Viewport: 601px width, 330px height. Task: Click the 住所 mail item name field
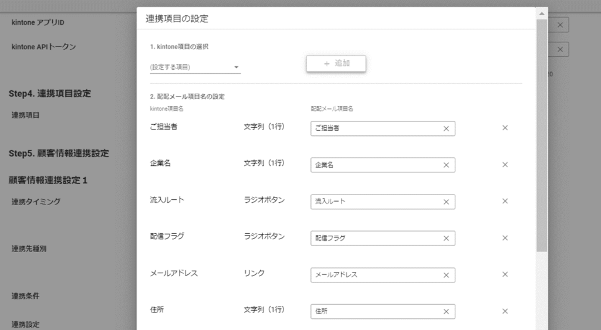pyautogui.click(x=376, y=312)
